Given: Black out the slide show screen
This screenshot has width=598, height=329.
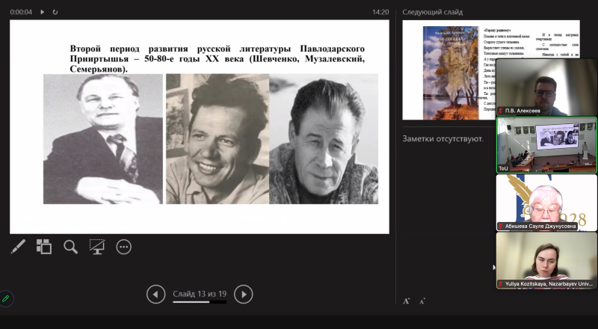Looking at the screenshot, I should [96, 247].
